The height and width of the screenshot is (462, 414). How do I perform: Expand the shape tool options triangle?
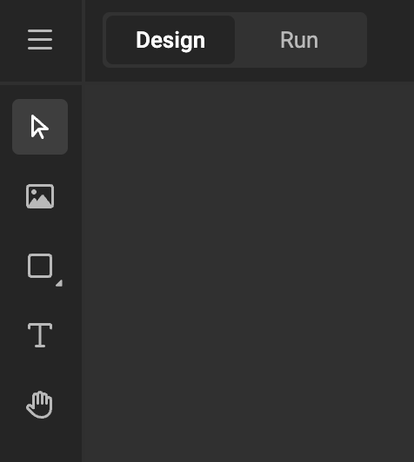[x=59, y=283]
